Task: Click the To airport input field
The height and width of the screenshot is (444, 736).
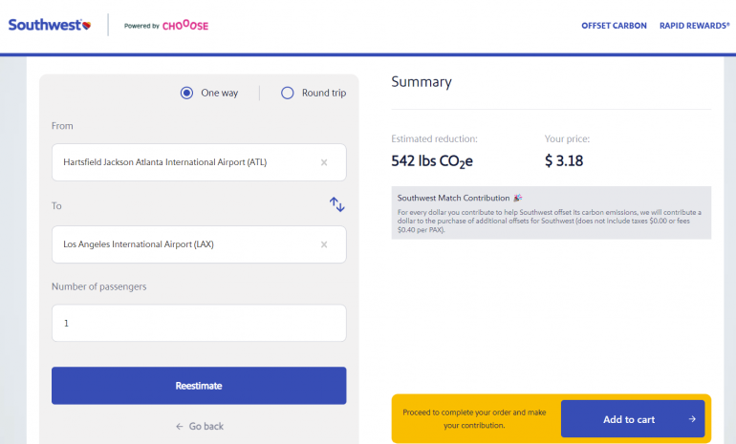Action: click(x=182, y=244)
